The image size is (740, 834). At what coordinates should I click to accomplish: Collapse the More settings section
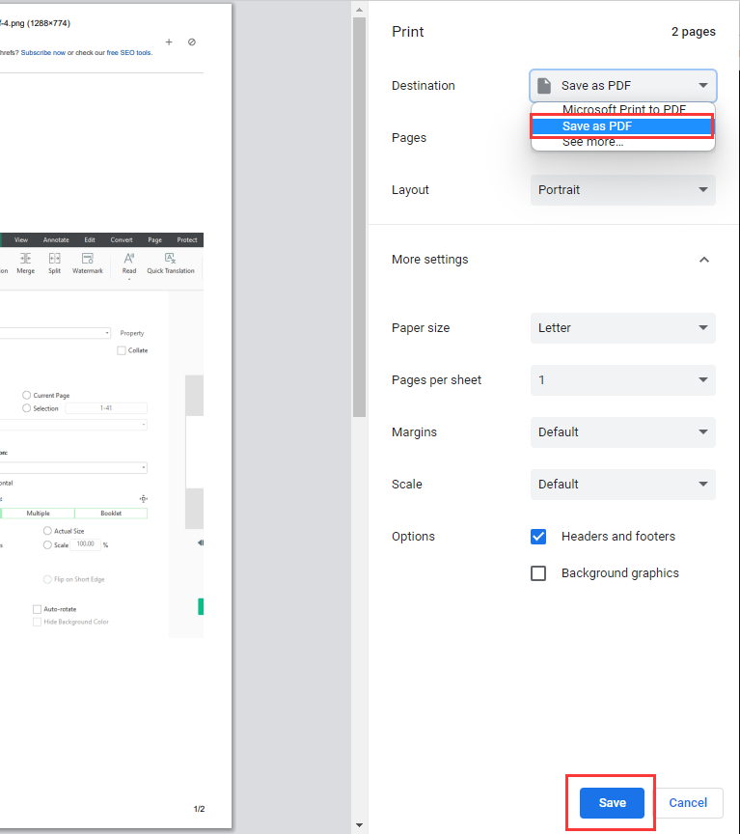point(704,259)
